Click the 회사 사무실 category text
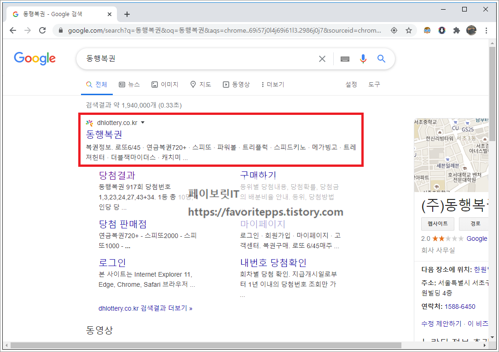The width and height of the screenshot is (499, 352). pos(438,250)
